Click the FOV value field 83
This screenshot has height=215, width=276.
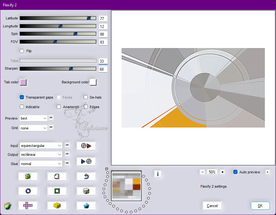click(103, 42)
